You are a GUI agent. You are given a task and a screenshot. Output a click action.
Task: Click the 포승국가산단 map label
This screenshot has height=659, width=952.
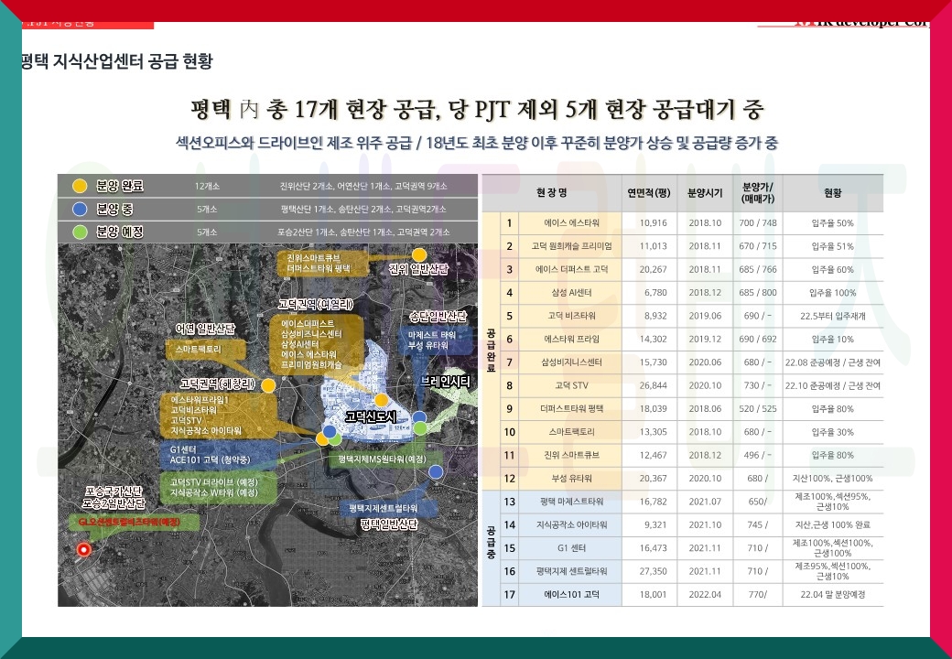coord(113,491)
